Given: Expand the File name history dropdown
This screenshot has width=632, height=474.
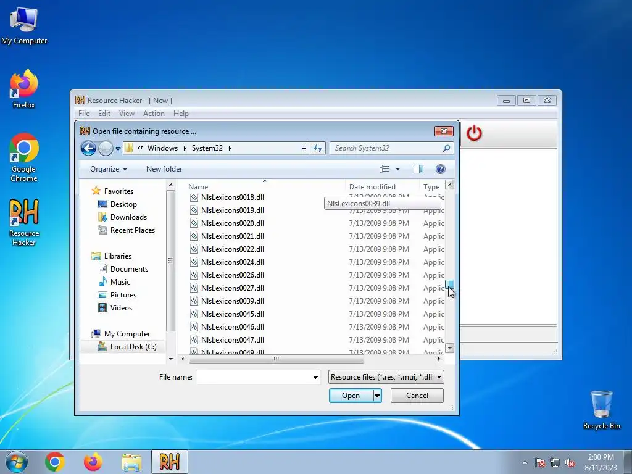Looking at the screenshot, I should [x=315, y=377].
